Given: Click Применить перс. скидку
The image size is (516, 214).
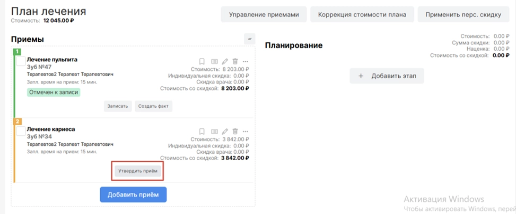Looking at the screenshot, I should coord(463,14).
